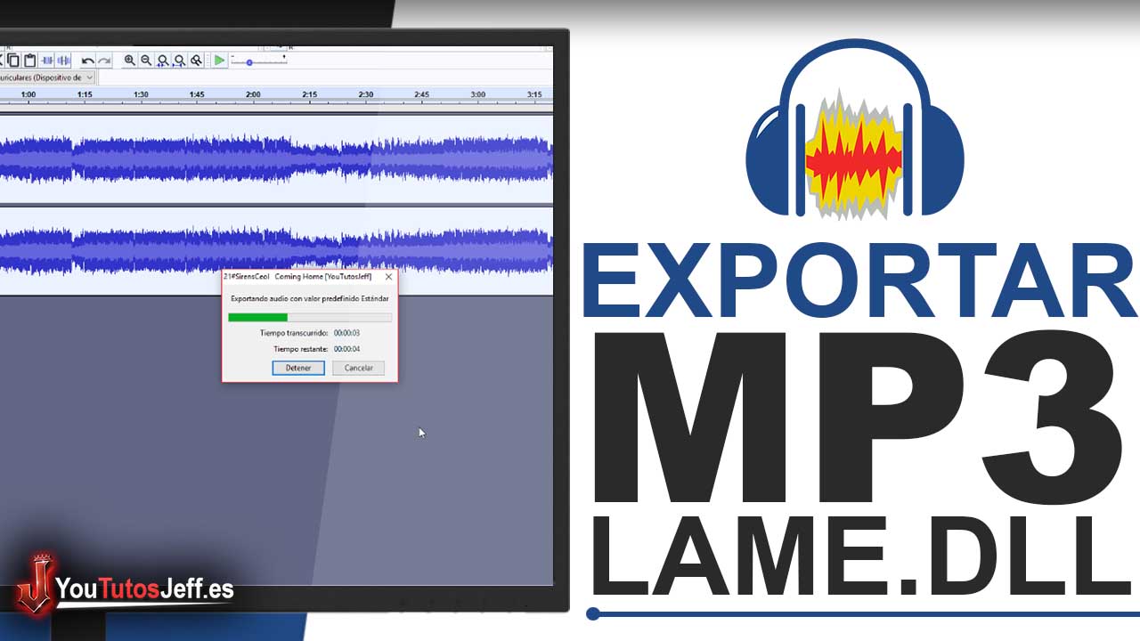Zoom out with the magnifier minus icon

pyautogui.click(x=146, y=61)
